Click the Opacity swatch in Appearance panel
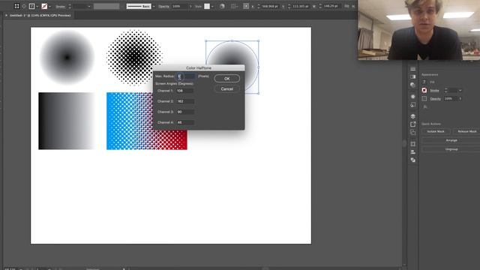This screenshot has width=480, height=270. pyautogui.click(x=424, y=98)
